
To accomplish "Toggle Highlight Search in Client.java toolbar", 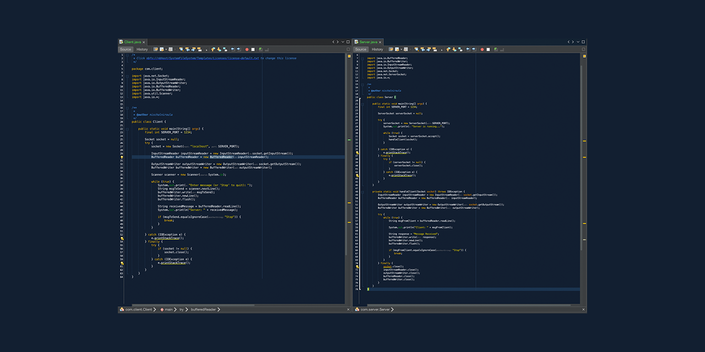I will pos(199,49).
